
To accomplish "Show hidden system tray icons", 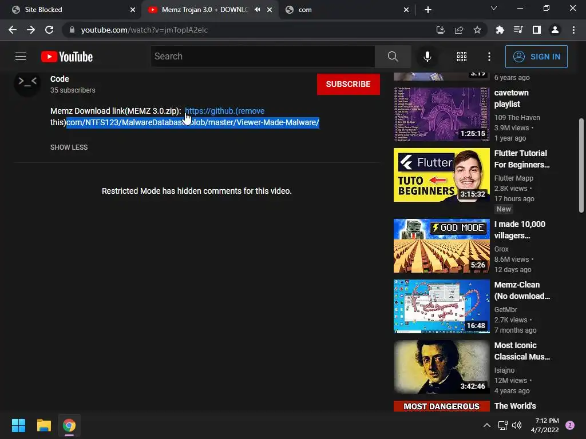I will pyautogui.click(x=486, y=425).
